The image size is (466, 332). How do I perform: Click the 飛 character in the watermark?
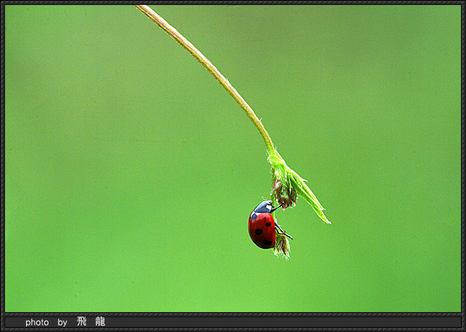(x=82, y=321)
